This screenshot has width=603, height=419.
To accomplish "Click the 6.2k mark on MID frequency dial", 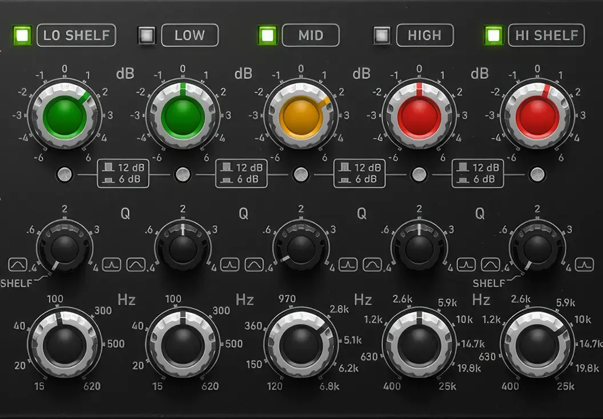I will click(x=348, y=368).
